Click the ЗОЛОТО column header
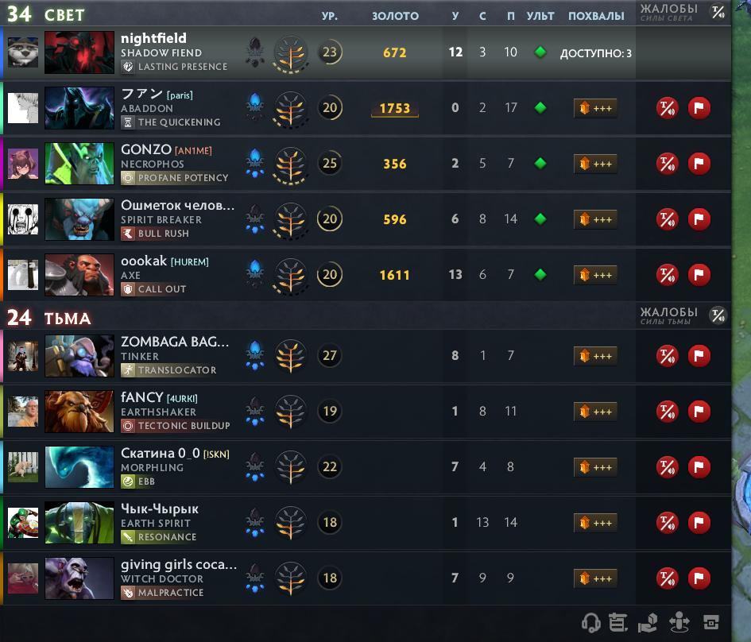The image size is (751, 642). tap(395, 16)
